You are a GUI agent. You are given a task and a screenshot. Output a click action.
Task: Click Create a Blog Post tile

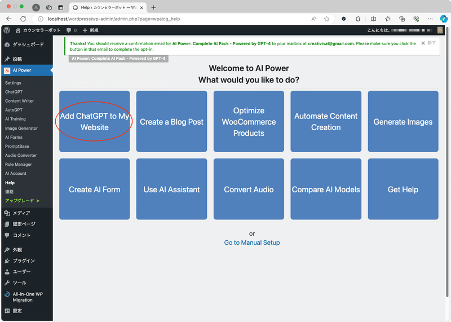pos(172,121)
